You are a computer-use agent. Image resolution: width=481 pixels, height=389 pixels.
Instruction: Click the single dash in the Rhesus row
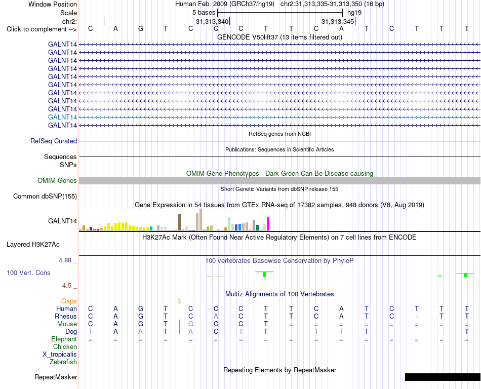click(x=417, y=317)
